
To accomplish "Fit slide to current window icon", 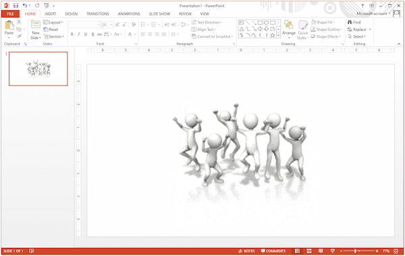I will pos(396,251).
